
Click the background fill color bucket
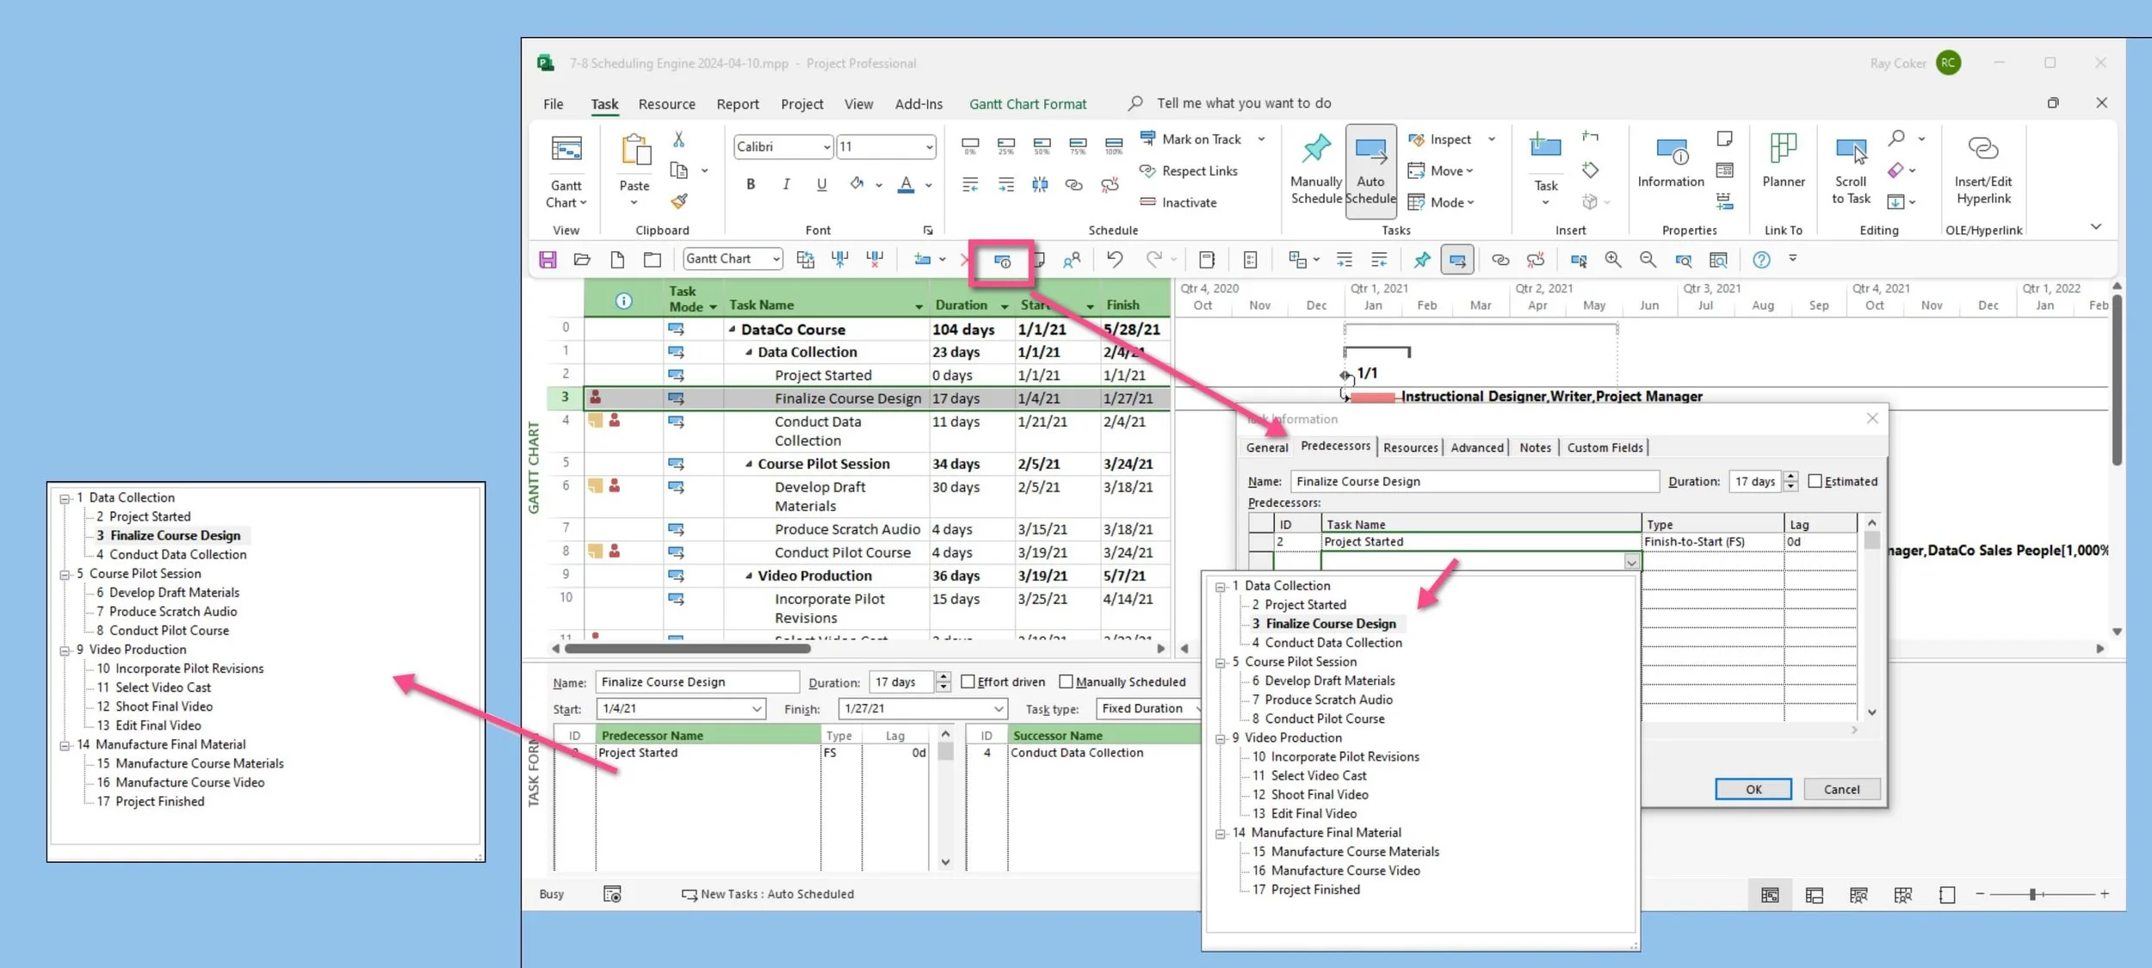856,184
